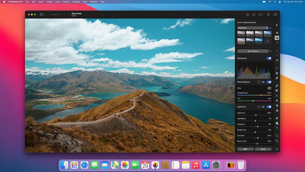Open the Insert menu
Screen dimensions: 305x172
pos(41,2)
